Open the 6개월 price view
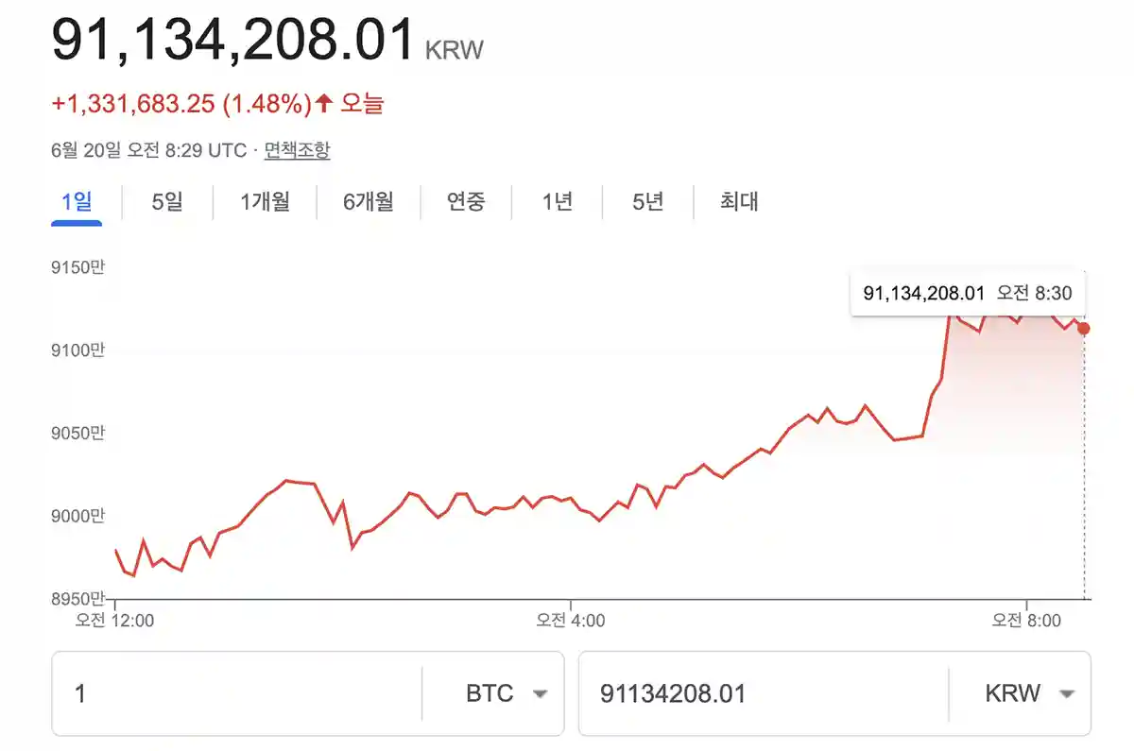The width and height of the screenshot is (1134, 751). tap(367, 201)
